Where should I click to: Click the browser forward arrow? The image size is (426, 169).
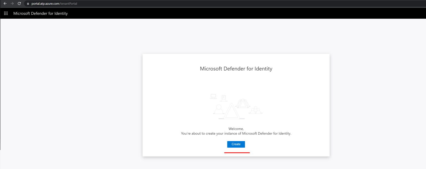tap(12, 4)
